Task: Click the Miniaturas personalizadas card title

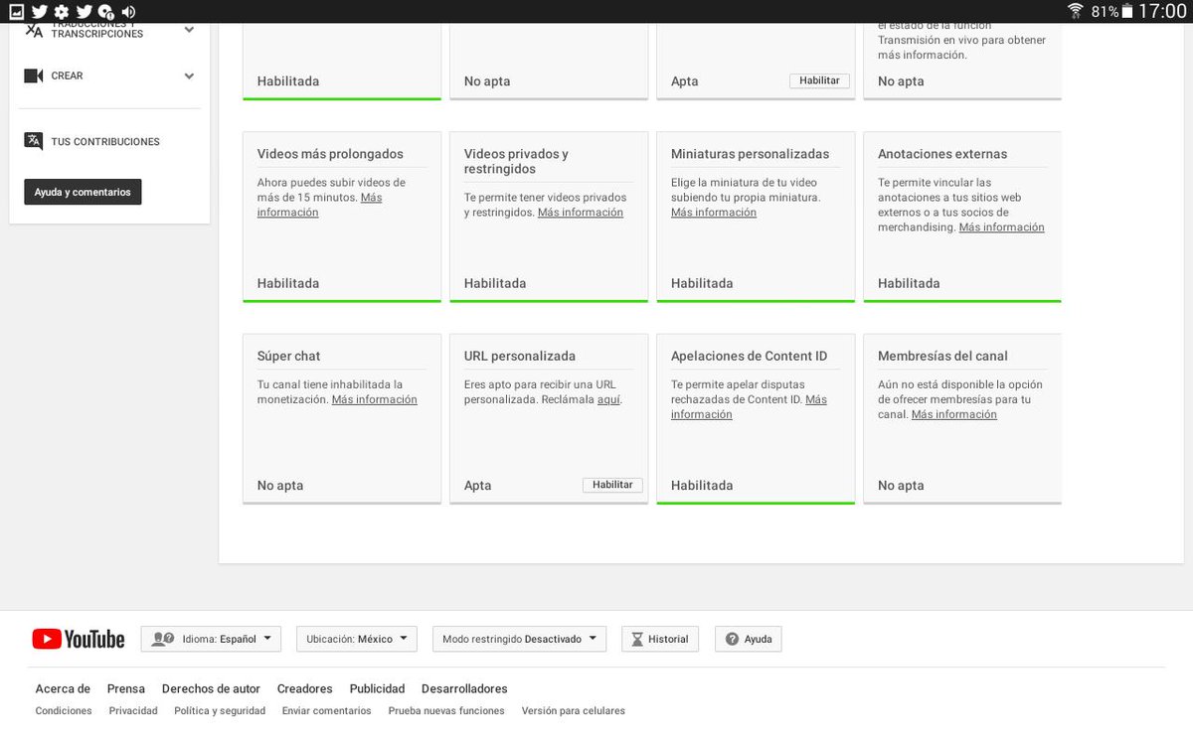Action: coord(750,154)
